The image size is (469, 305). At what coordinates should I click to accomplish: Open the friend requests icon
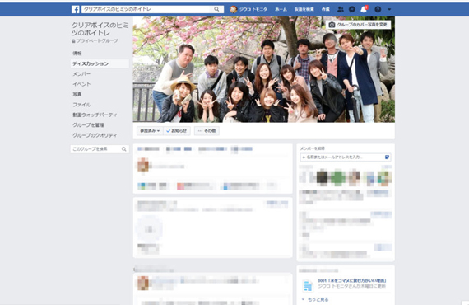click(341, 9)
